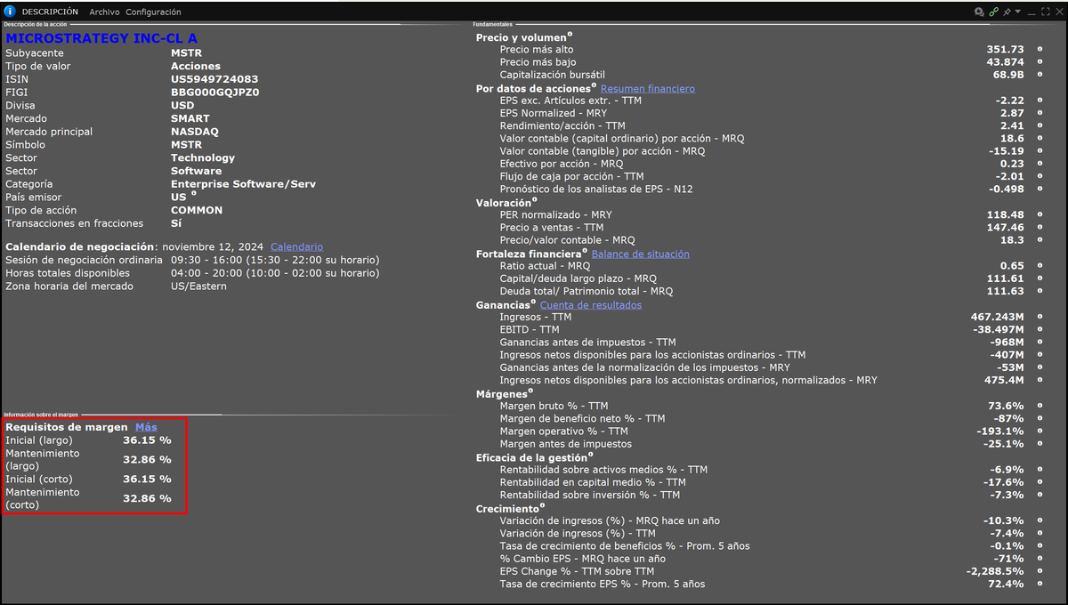
Task: Click the Zona horaria value US/Eastern
Action: pyautogui.click(x=198, y=286)
